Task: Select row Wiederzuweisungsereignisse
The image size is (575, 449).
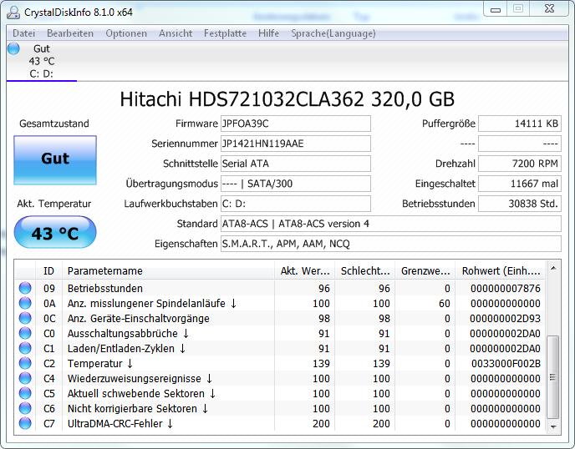Action: [x=280, y=378]
